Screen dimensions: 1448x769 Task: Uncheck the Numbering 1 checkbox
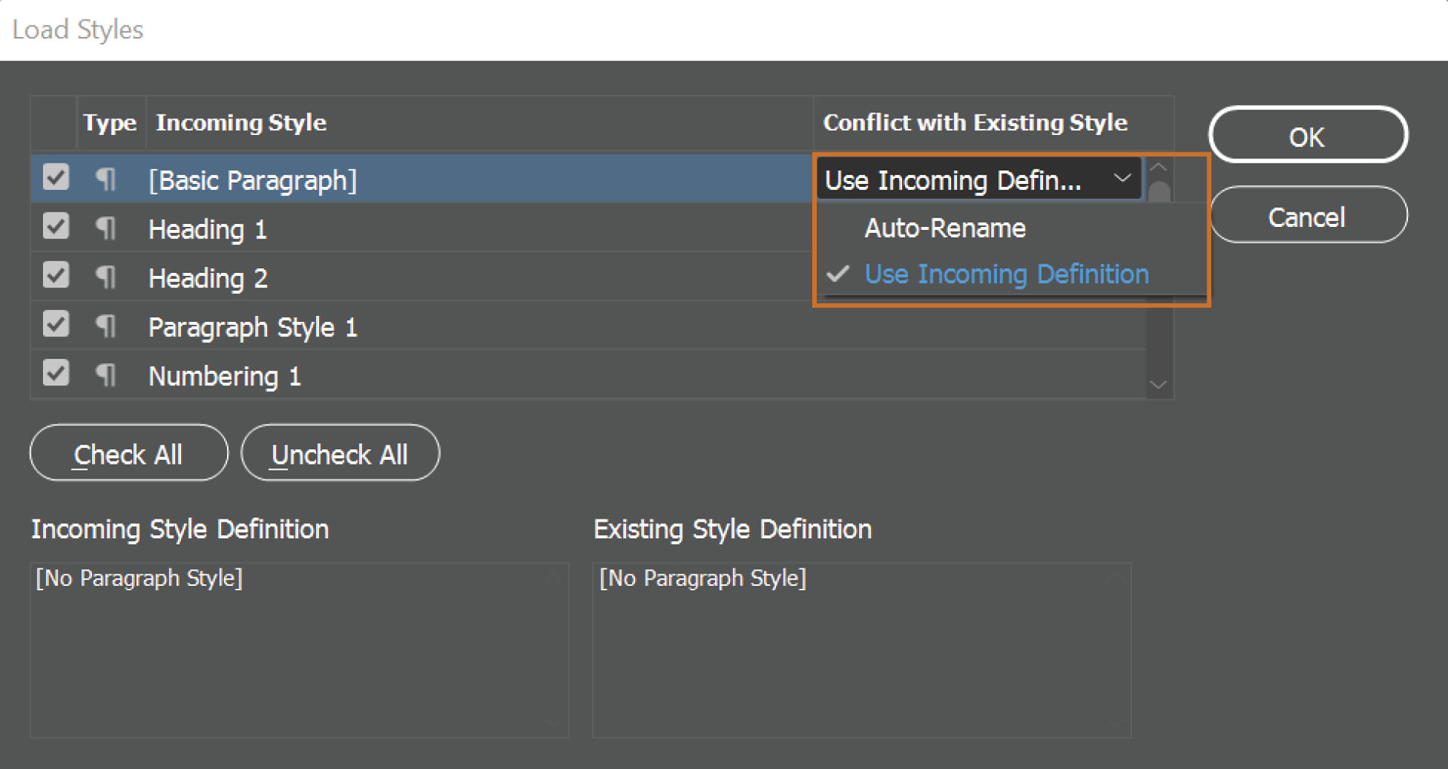point(54,374)
